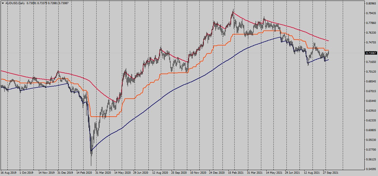
Task: Click the vertical gridline at 14 May 2020
Action: coord(121,89)
